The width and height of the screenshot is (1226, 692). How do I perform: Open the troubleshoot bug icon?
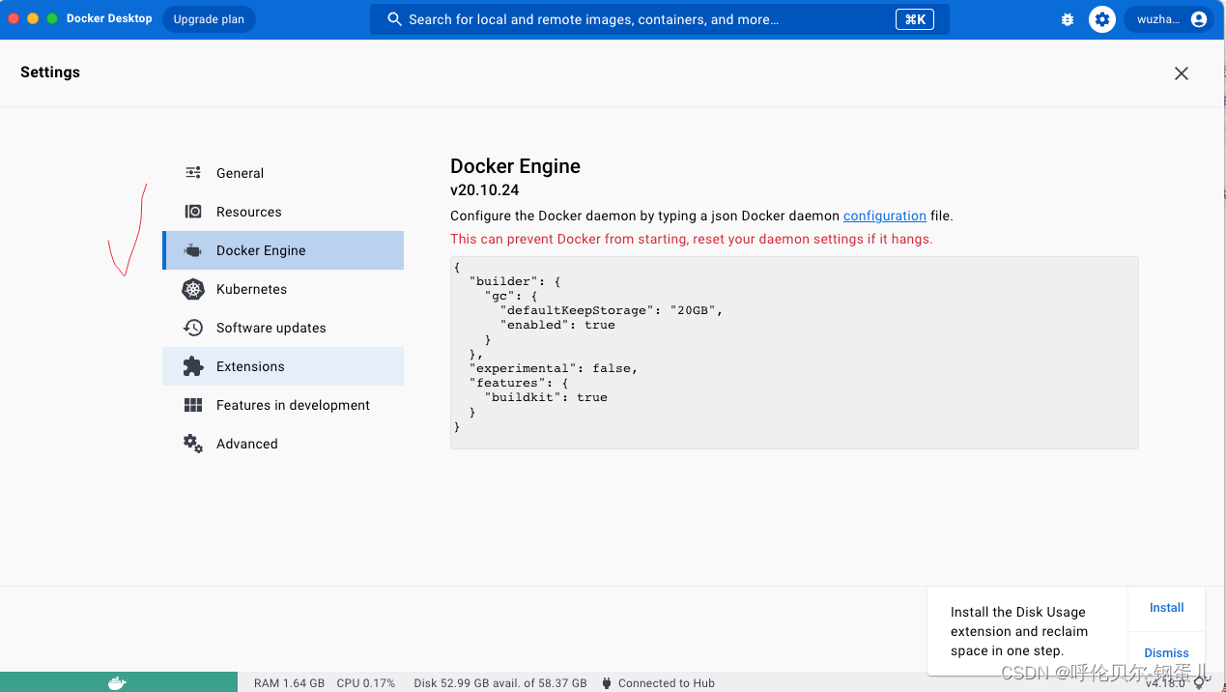click(x=1068, y=19)
